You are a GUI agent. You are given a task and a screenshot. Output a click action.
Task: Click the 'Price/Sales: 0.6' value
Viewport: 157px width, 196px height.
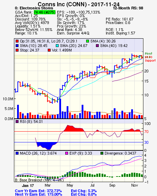click(118, 23)
